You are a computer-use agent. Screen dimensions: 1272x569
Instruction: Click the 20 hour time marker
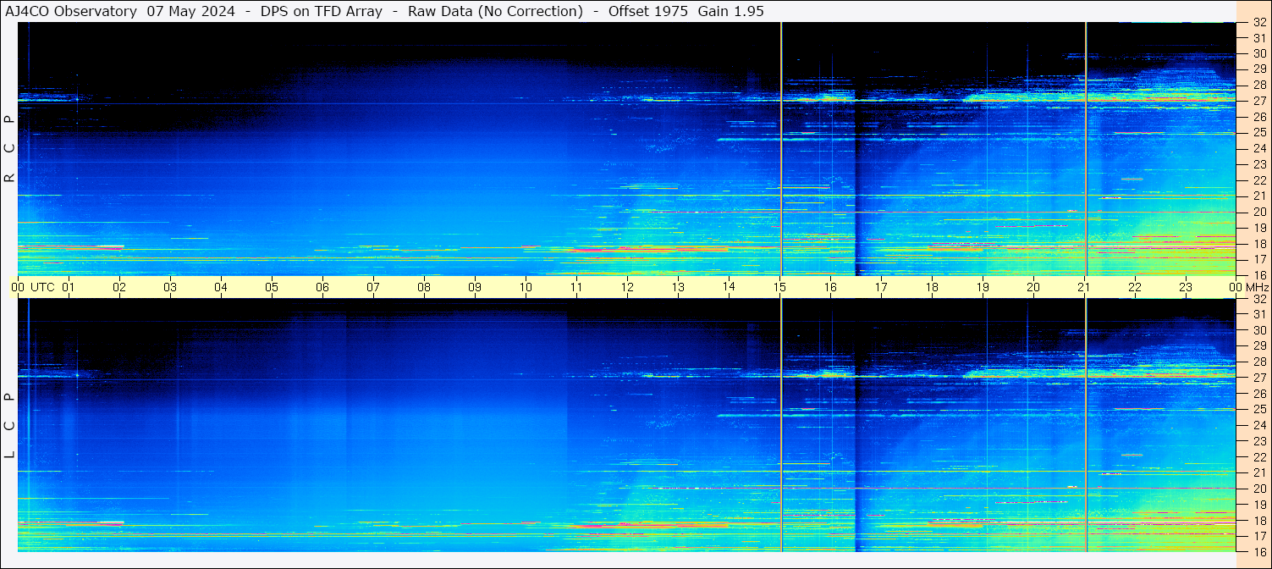[1033, 287]
